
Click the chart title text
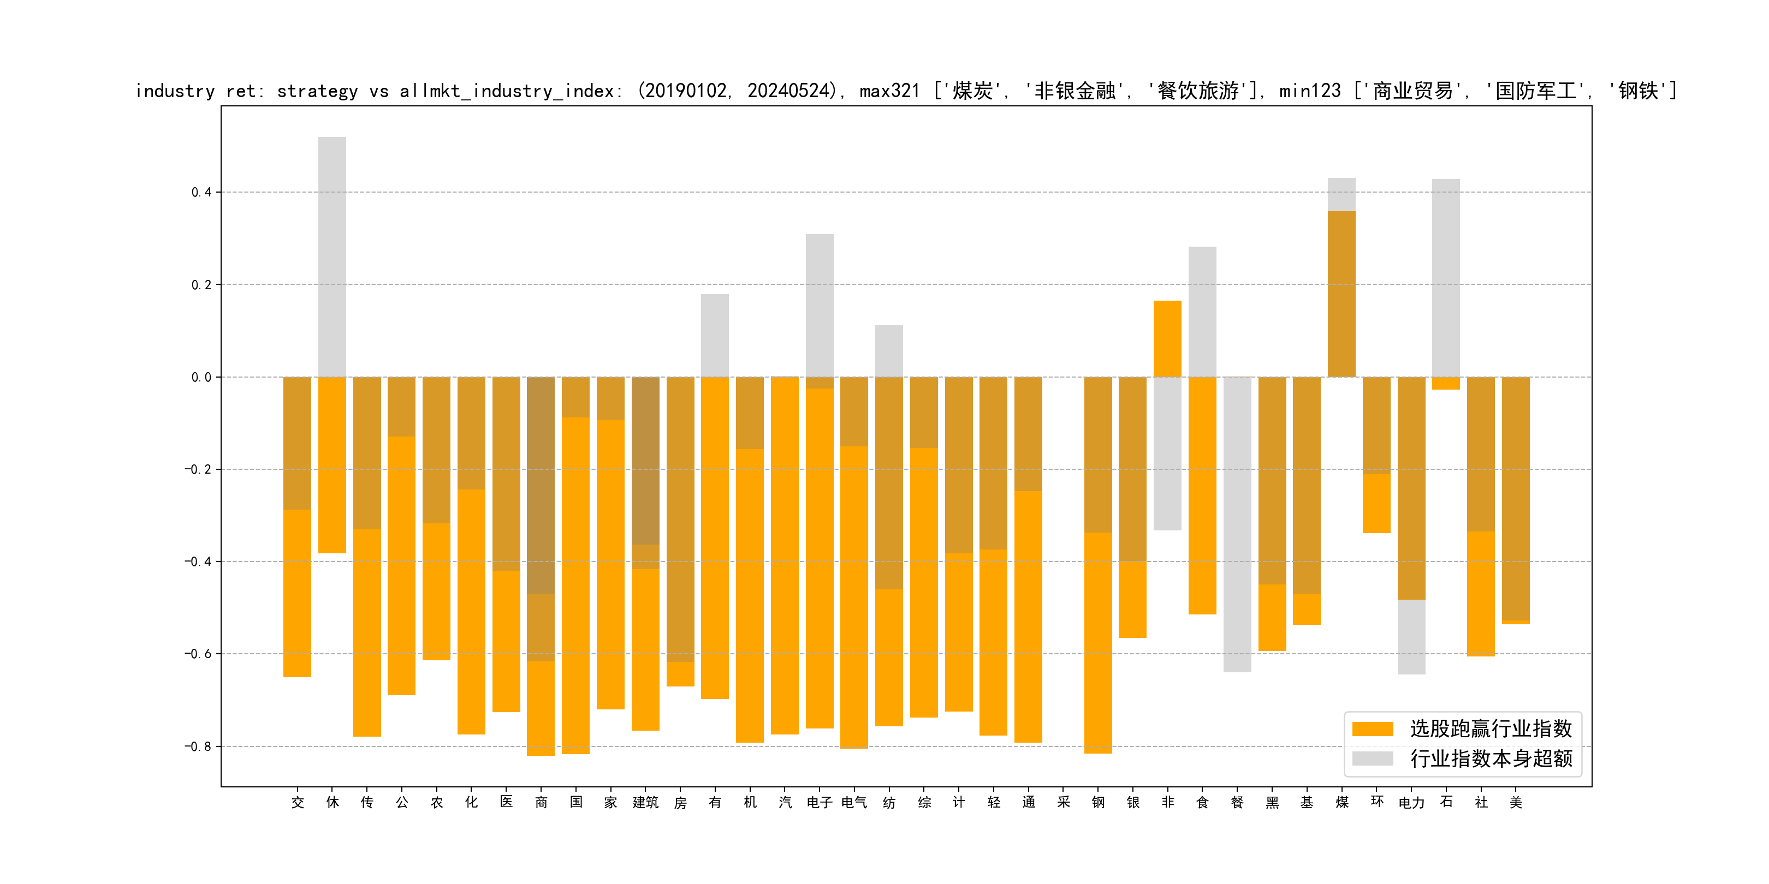(905, 91)
